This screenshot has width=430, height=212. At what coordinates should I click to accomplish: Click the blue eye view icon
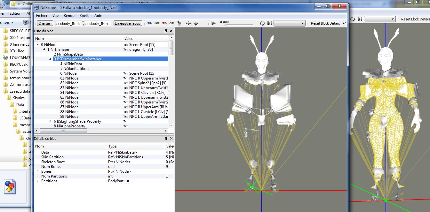click(x=149, y=23)
